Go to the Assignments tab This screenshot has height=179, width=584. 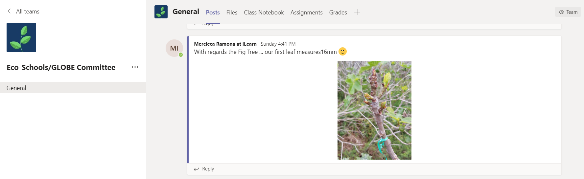pyautogui.click(x=306, y=12)
